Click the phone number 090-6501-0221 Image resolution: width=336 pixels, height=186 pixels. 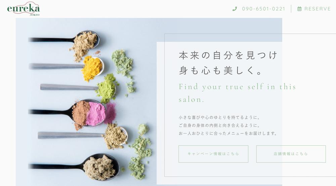pos(263,9)
